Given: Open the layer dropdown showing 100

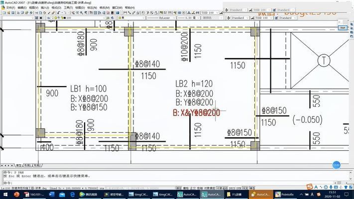Looking at the screenshot, I should 78,18.
